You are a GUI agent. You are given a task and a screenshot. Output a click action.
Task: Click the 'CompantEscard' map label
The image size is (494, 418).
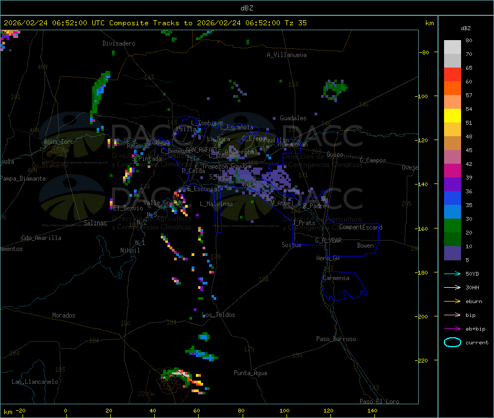coord(361,227)
